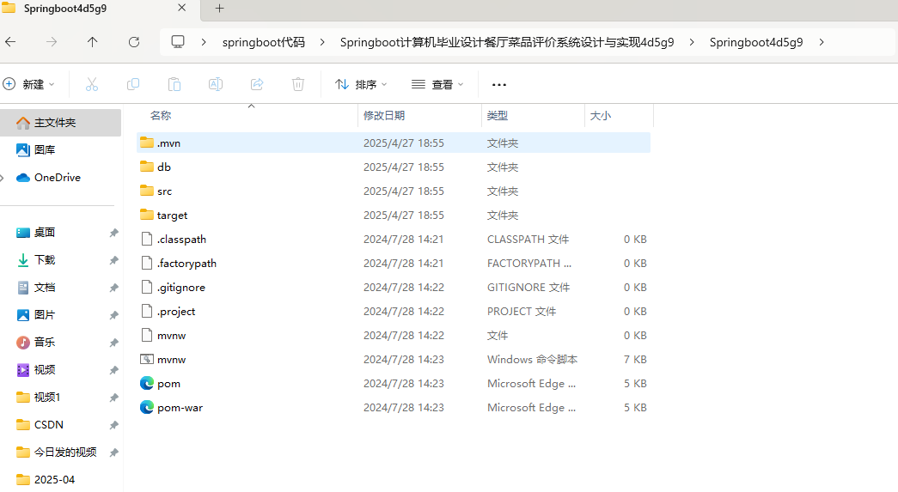Viewport: 898px width, 492px height.
Task: Select the .mvn folder
Action: tap(394, 143)
